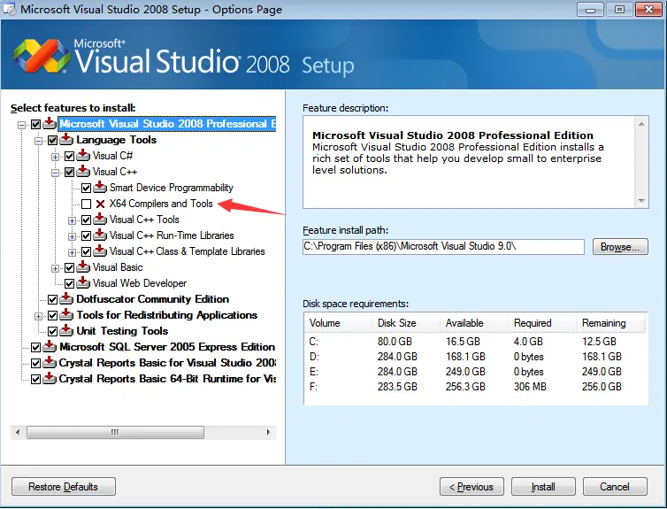Expand the Visual C# node
The image size is (667, 509).
tap(55, 157)
